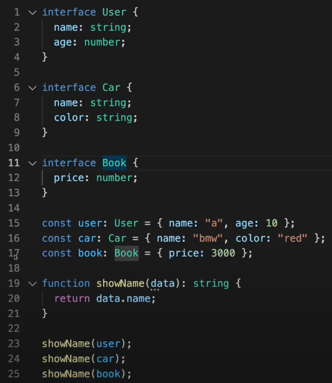Click the 'car' variable on line 16
The width and height of the screenshot is (332, 383).
(88, 238)
